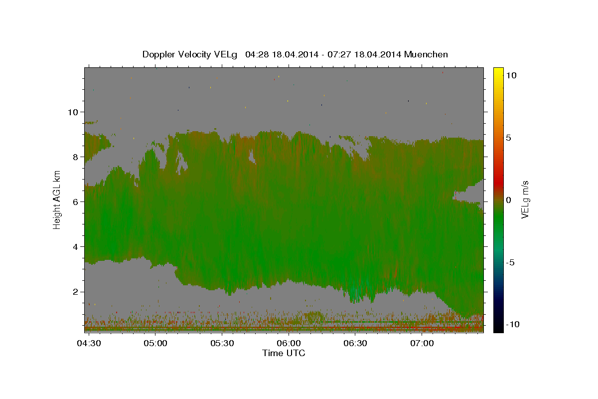The height and width of the screenshot is (399, 598).
Task: Click the yellow top of the colorbar
Action: [x=498, y=72]
